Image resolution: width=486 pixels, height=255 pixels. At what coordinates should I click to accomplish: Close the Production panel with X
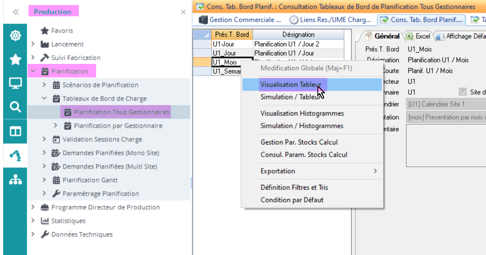pyautogui.click(x=183, y=12)
